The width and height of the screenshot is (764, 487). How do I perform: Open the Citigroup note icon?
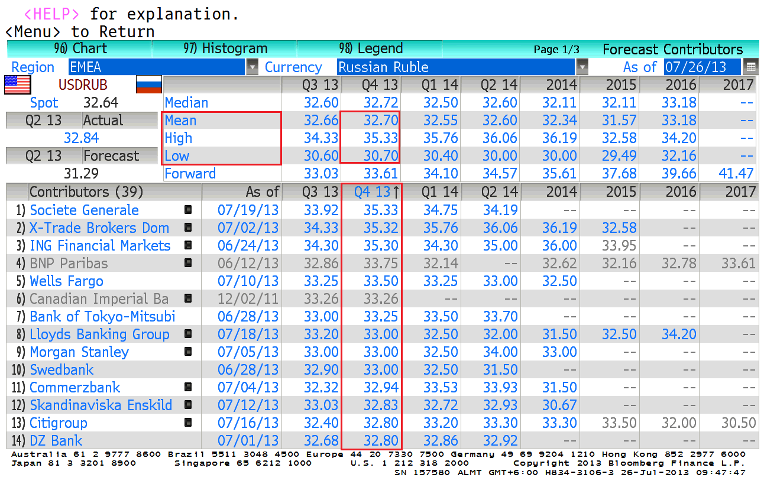[188, 423]
